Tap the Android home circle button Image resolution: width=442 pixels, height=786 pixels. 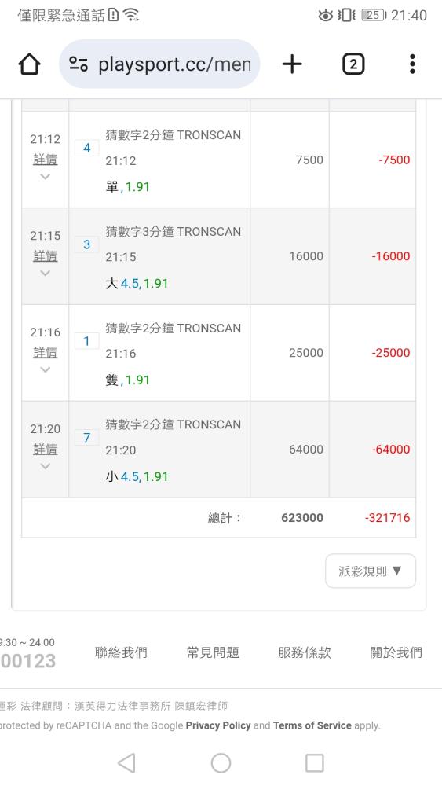221,763
